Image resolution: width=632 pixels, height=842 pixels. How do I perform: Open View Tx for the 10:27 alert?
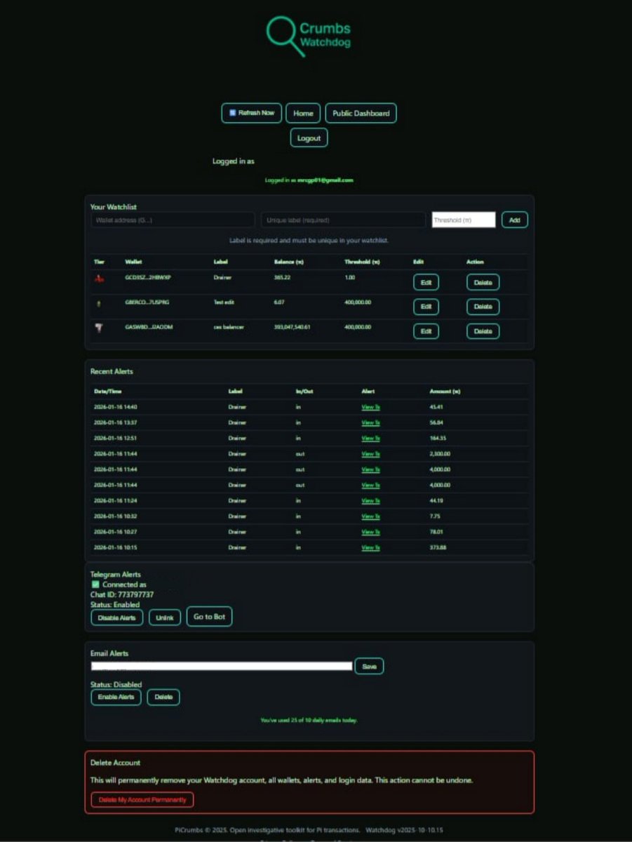[370, 532]
